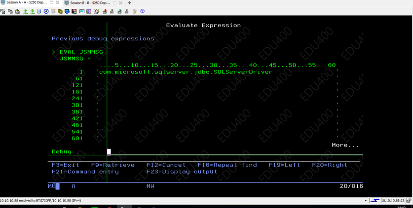Click the blue page icon in toolbar

39,11
